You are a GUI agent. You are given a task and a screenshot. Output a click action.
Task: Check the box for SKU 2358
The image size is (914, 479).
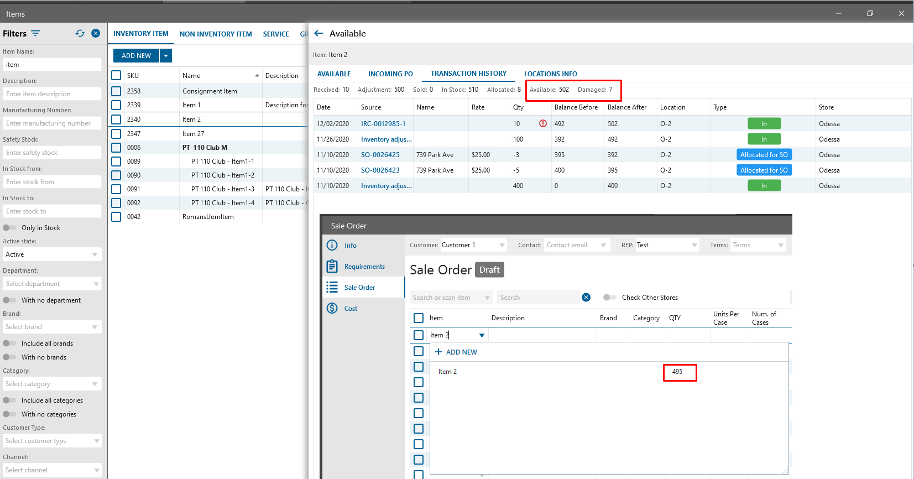[x=116, y=91]
